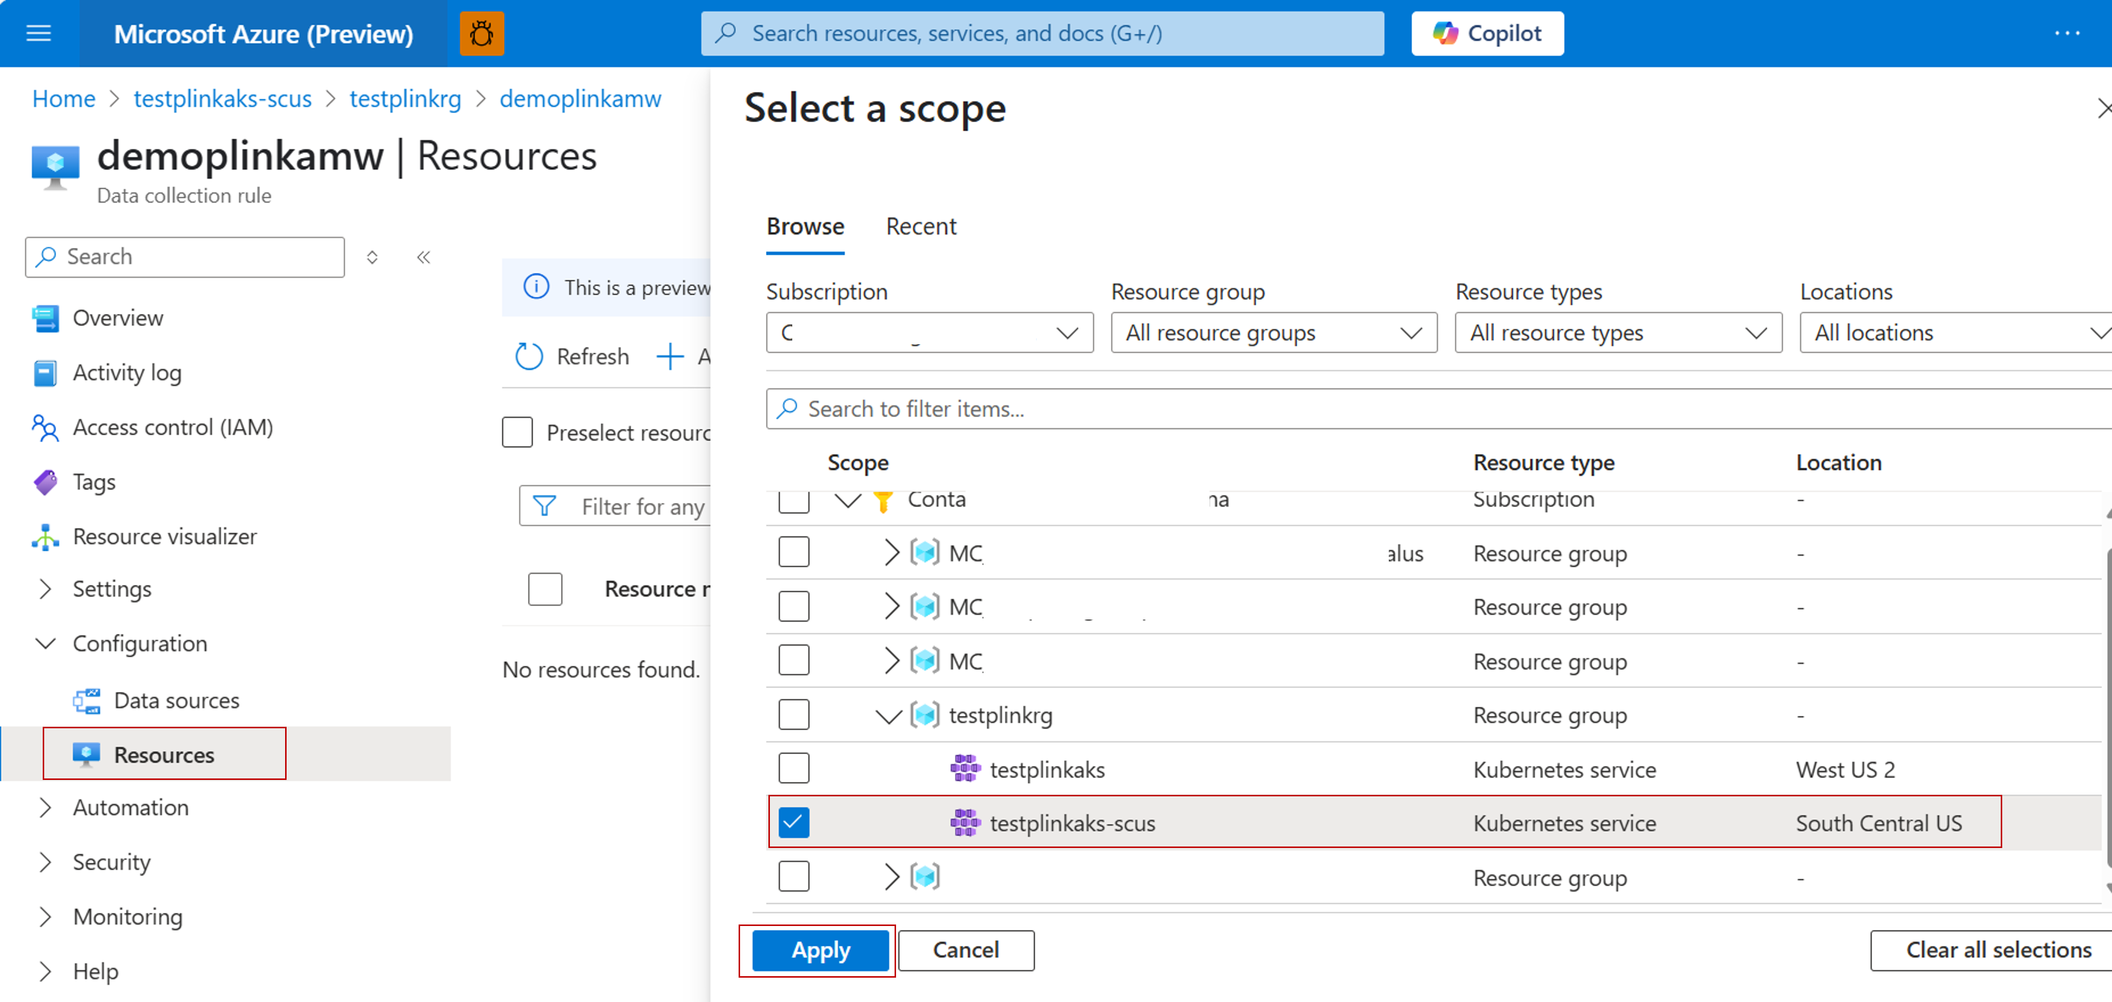Open the All resource types dropdown
The height and width of the screenshot is (1002, 2112).
pos(1618,333)
